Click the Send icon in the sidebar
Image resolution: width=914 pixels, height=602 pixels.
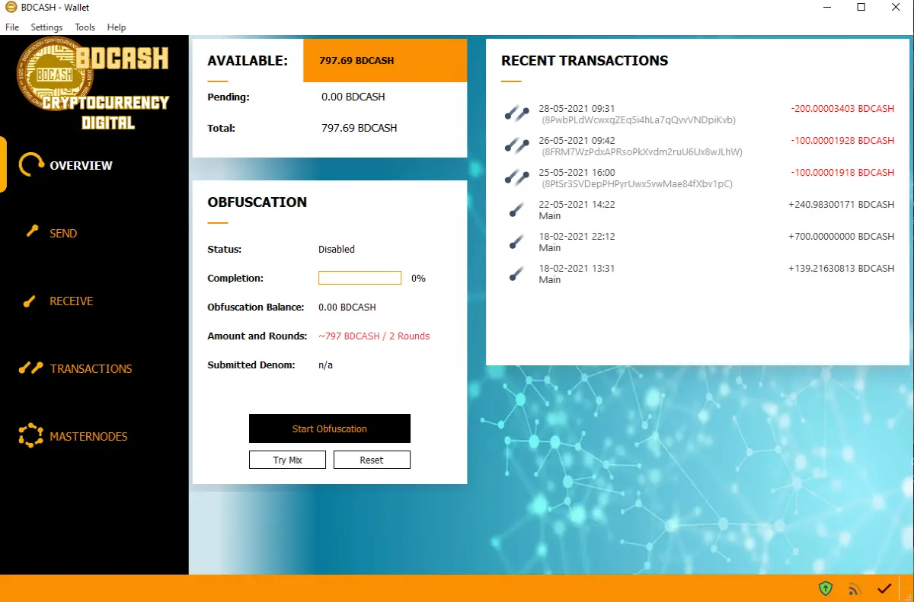coord(32,231)
